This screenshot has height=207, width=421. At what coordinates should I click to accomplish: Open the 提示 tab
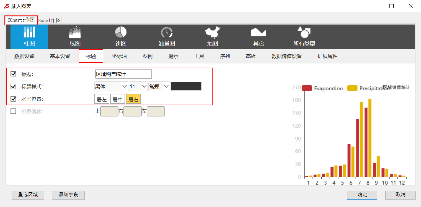pyautogui.click(x=174, y=56)
